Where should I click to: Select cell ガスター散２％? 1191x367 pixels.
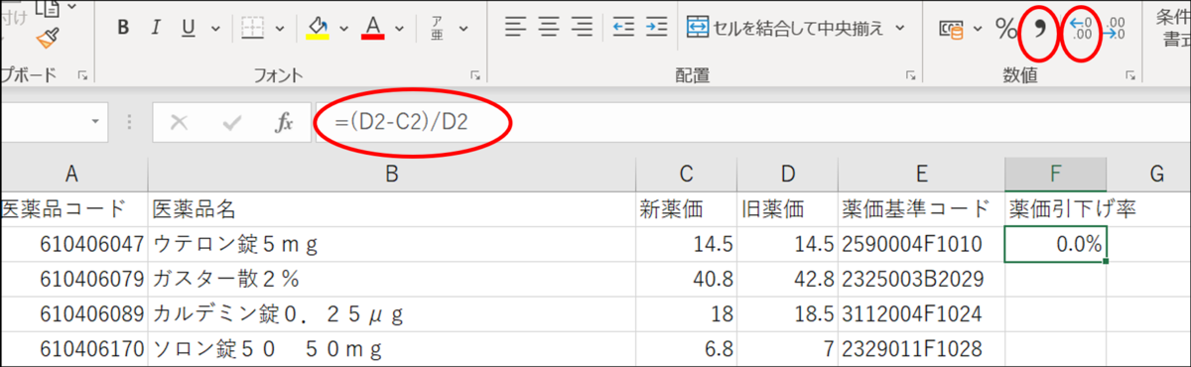pos(392,280)
